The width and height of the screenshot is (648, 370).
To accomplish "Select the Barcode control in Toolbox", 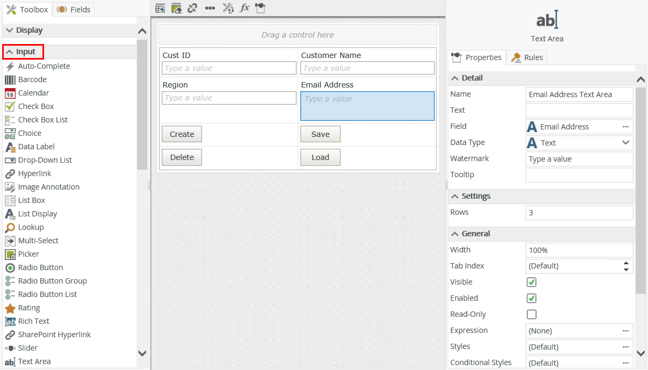I will tap(32, 79).
